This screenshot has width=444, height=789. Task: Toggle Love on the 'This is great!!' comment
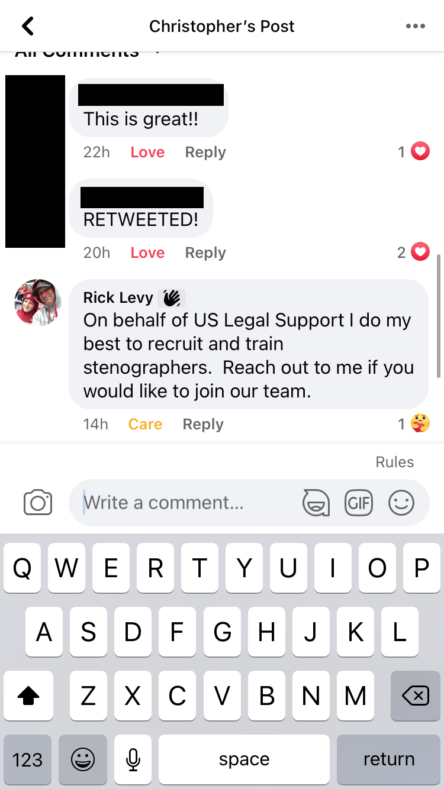[x=147, y=152]
